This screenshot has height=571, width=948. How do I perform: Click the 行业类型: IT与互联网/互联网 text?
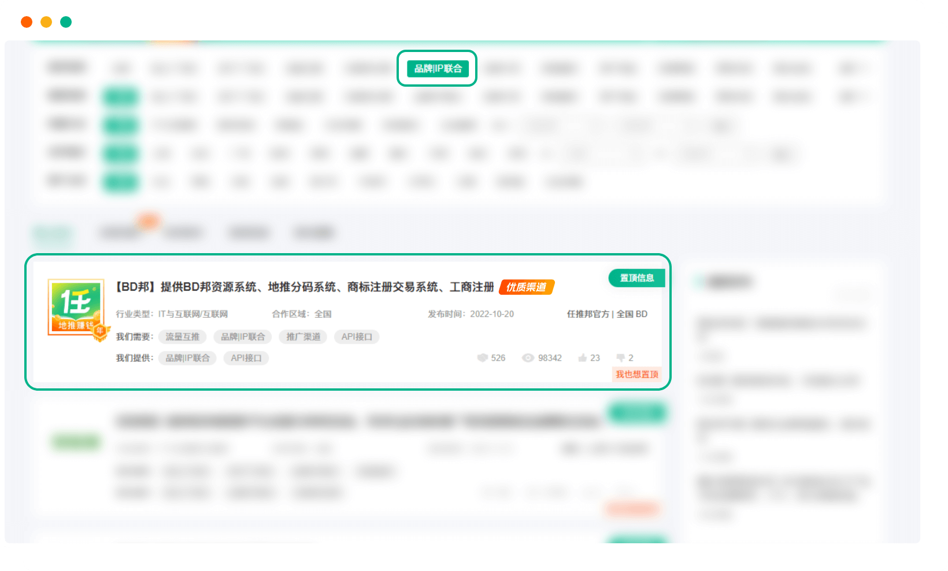[x=172, y=314]
